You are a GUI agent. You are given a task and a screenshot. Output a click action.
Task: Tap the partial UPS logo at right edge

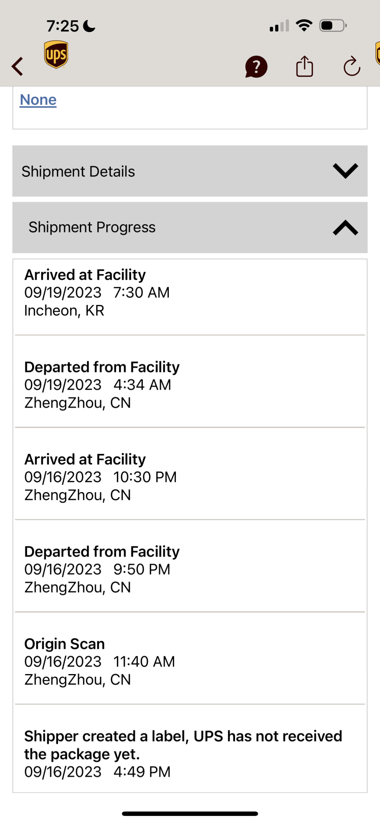tap(378, 53)
